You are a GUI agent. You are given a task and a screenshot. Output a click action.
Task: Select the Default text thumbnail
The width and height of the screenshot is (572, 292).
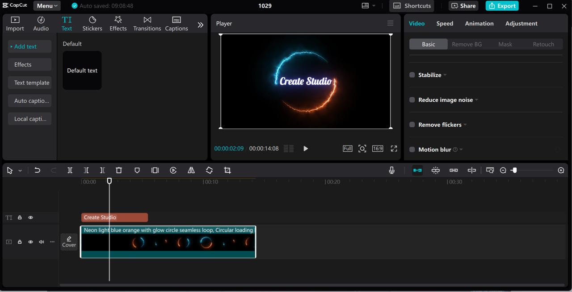[82, 70]
